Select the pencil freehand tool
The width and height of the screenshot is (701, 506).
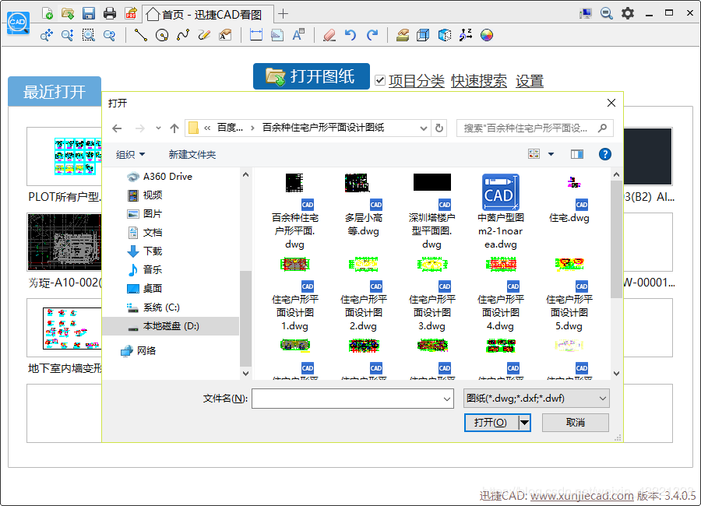point(204,35)
